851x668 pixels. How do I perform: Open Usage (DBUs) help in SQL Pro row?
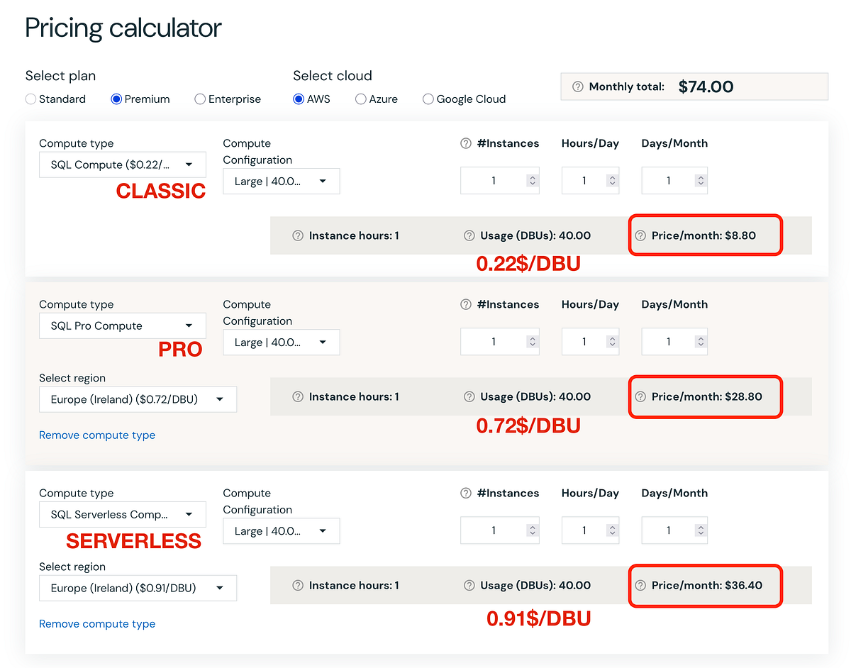(469, 396)
